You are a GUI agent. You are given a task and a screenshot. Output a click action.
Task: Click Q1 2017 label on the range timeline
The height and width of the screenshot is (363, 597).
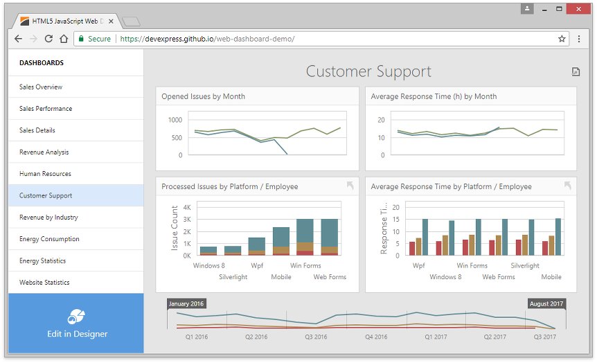(436, 337)
